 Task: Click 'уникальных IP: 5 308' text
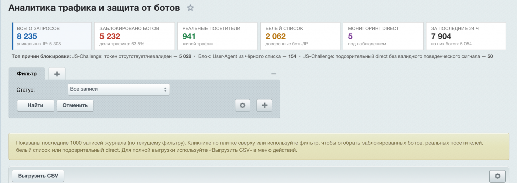38,44
